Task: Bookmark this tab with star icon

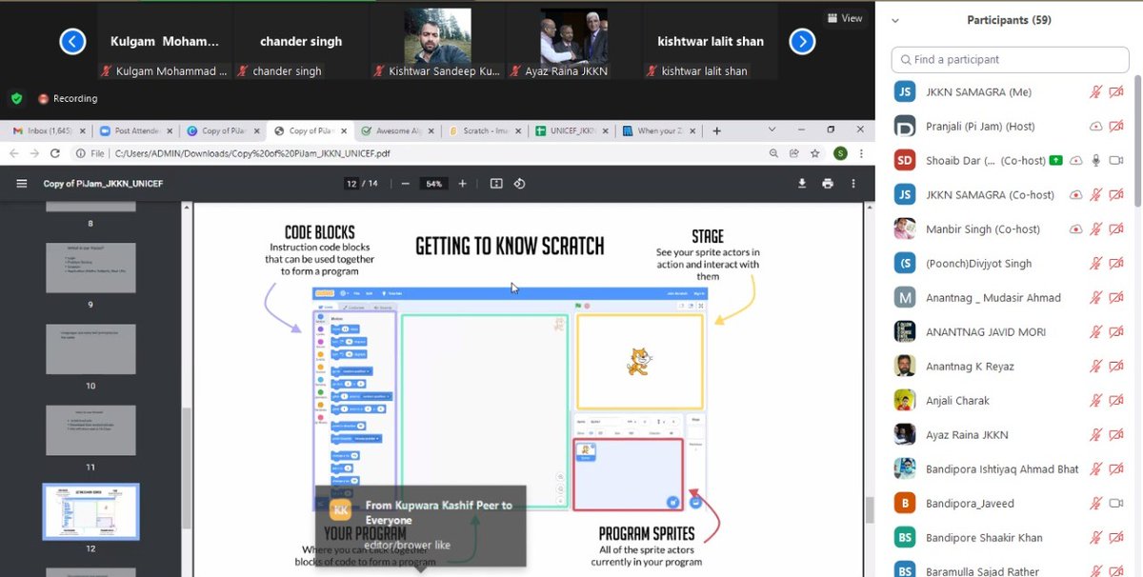Action: pyautogui.click(x=815, y=152)
